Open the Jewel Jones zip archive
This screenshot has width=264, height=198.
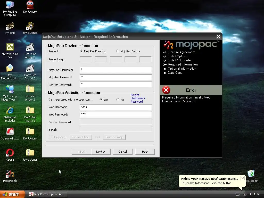pos(30,155)
